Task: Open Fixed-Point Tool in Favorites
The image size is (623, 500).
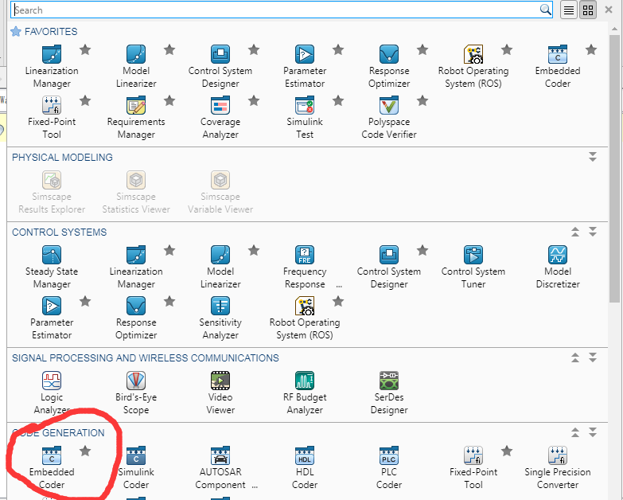Action: [x=52, y=117]
